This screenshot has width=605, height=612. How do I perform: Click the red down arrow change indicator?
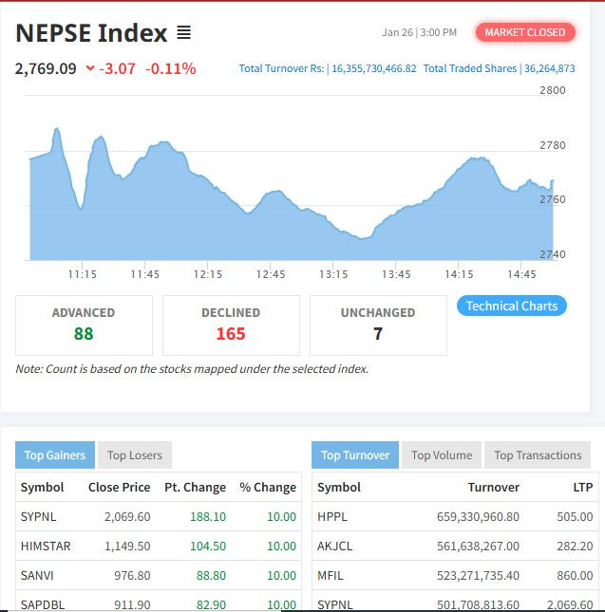click(x=90, y=68)
